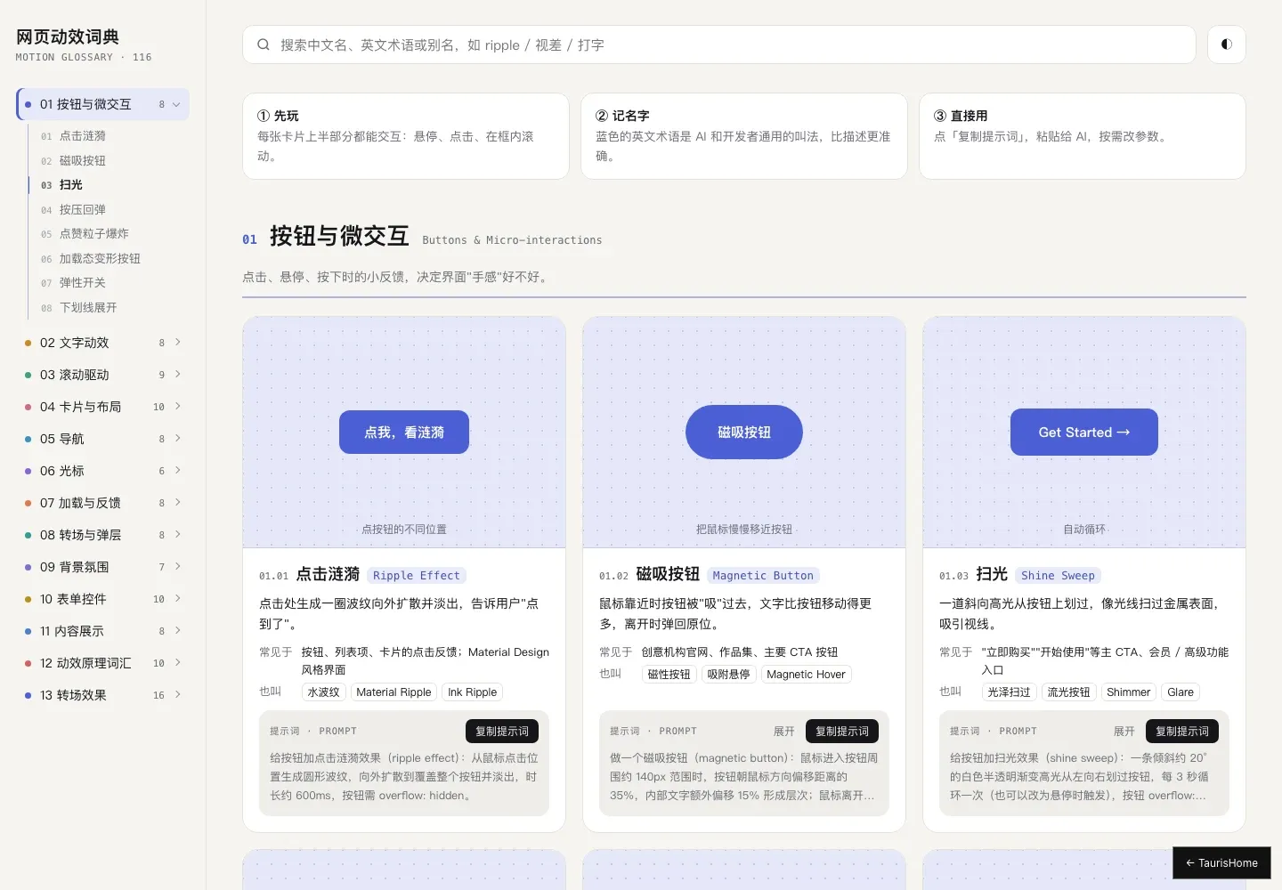
Task: Copy the 扫光 card prompt
Action: [x=1182, y=732]
